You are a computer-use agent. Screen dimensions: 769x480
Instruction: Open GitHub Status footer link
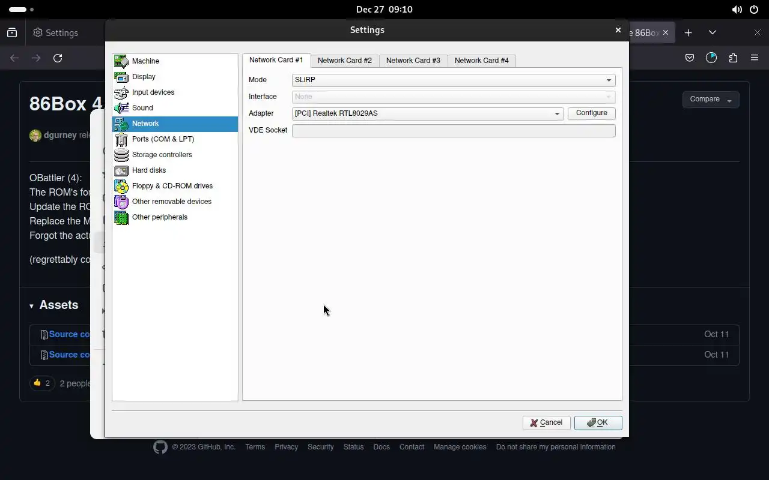pos(353,447)
